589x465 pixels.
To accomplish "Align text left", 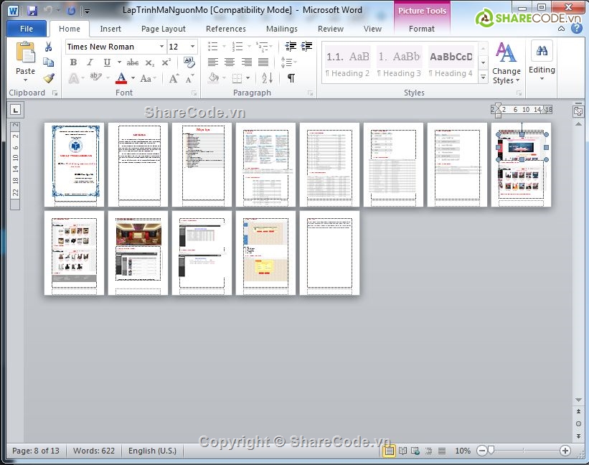I will pyautogui.click(x=213, y=62).
